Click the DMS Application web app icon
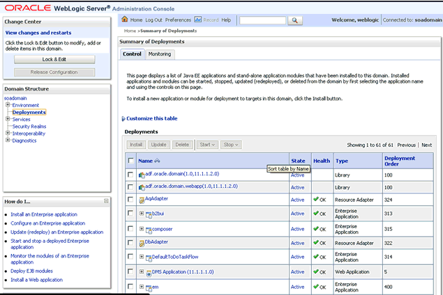The image size is (443, 295). pos(149,273)
